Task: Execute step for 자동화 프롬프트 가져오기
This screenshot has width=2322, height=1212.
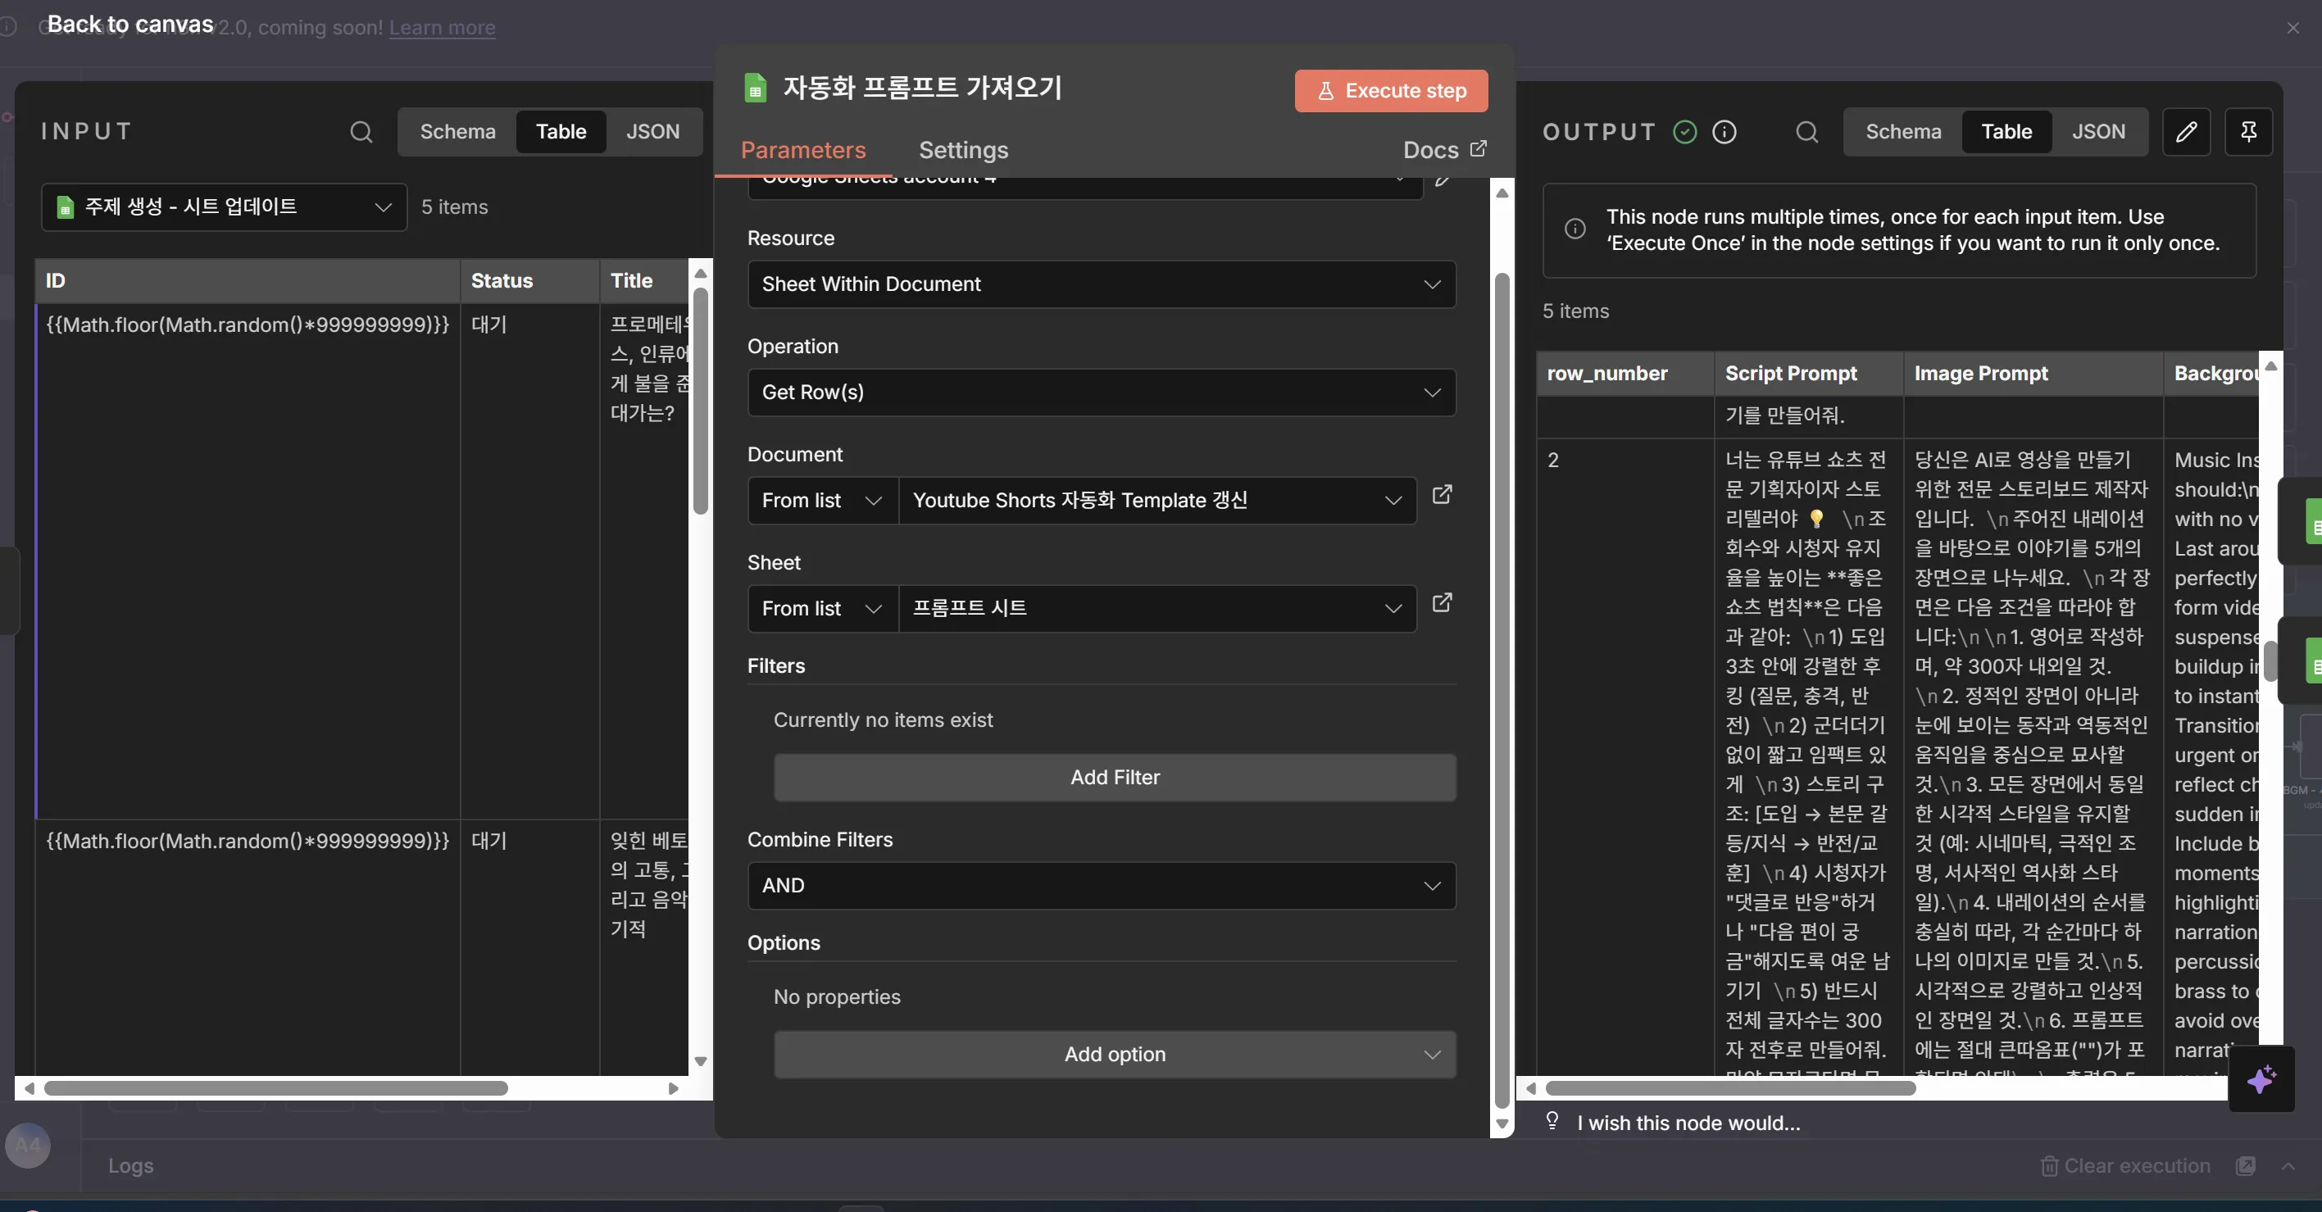Action: coord(1390,91)
